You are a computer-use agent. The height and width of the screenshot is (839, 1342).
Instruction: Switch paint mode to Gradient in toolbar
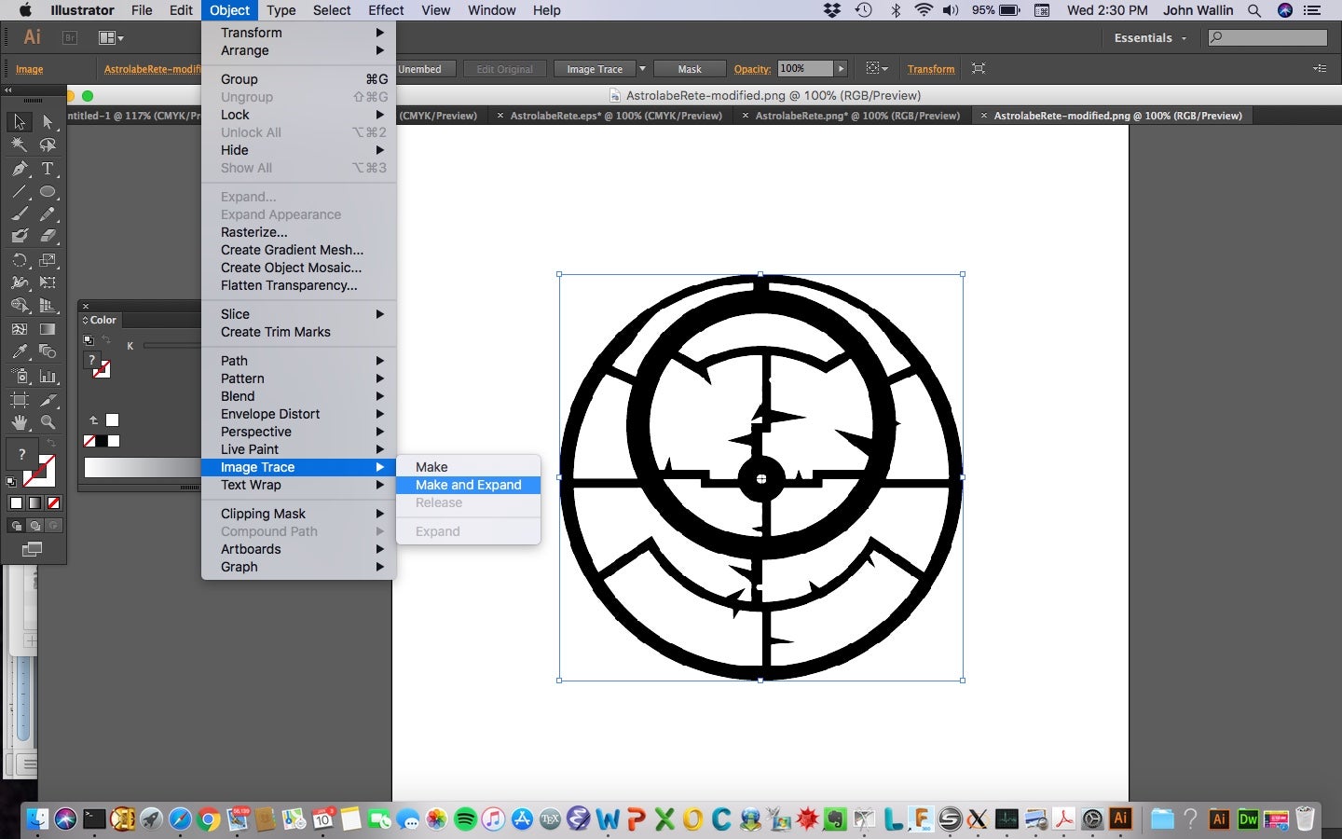34,502
